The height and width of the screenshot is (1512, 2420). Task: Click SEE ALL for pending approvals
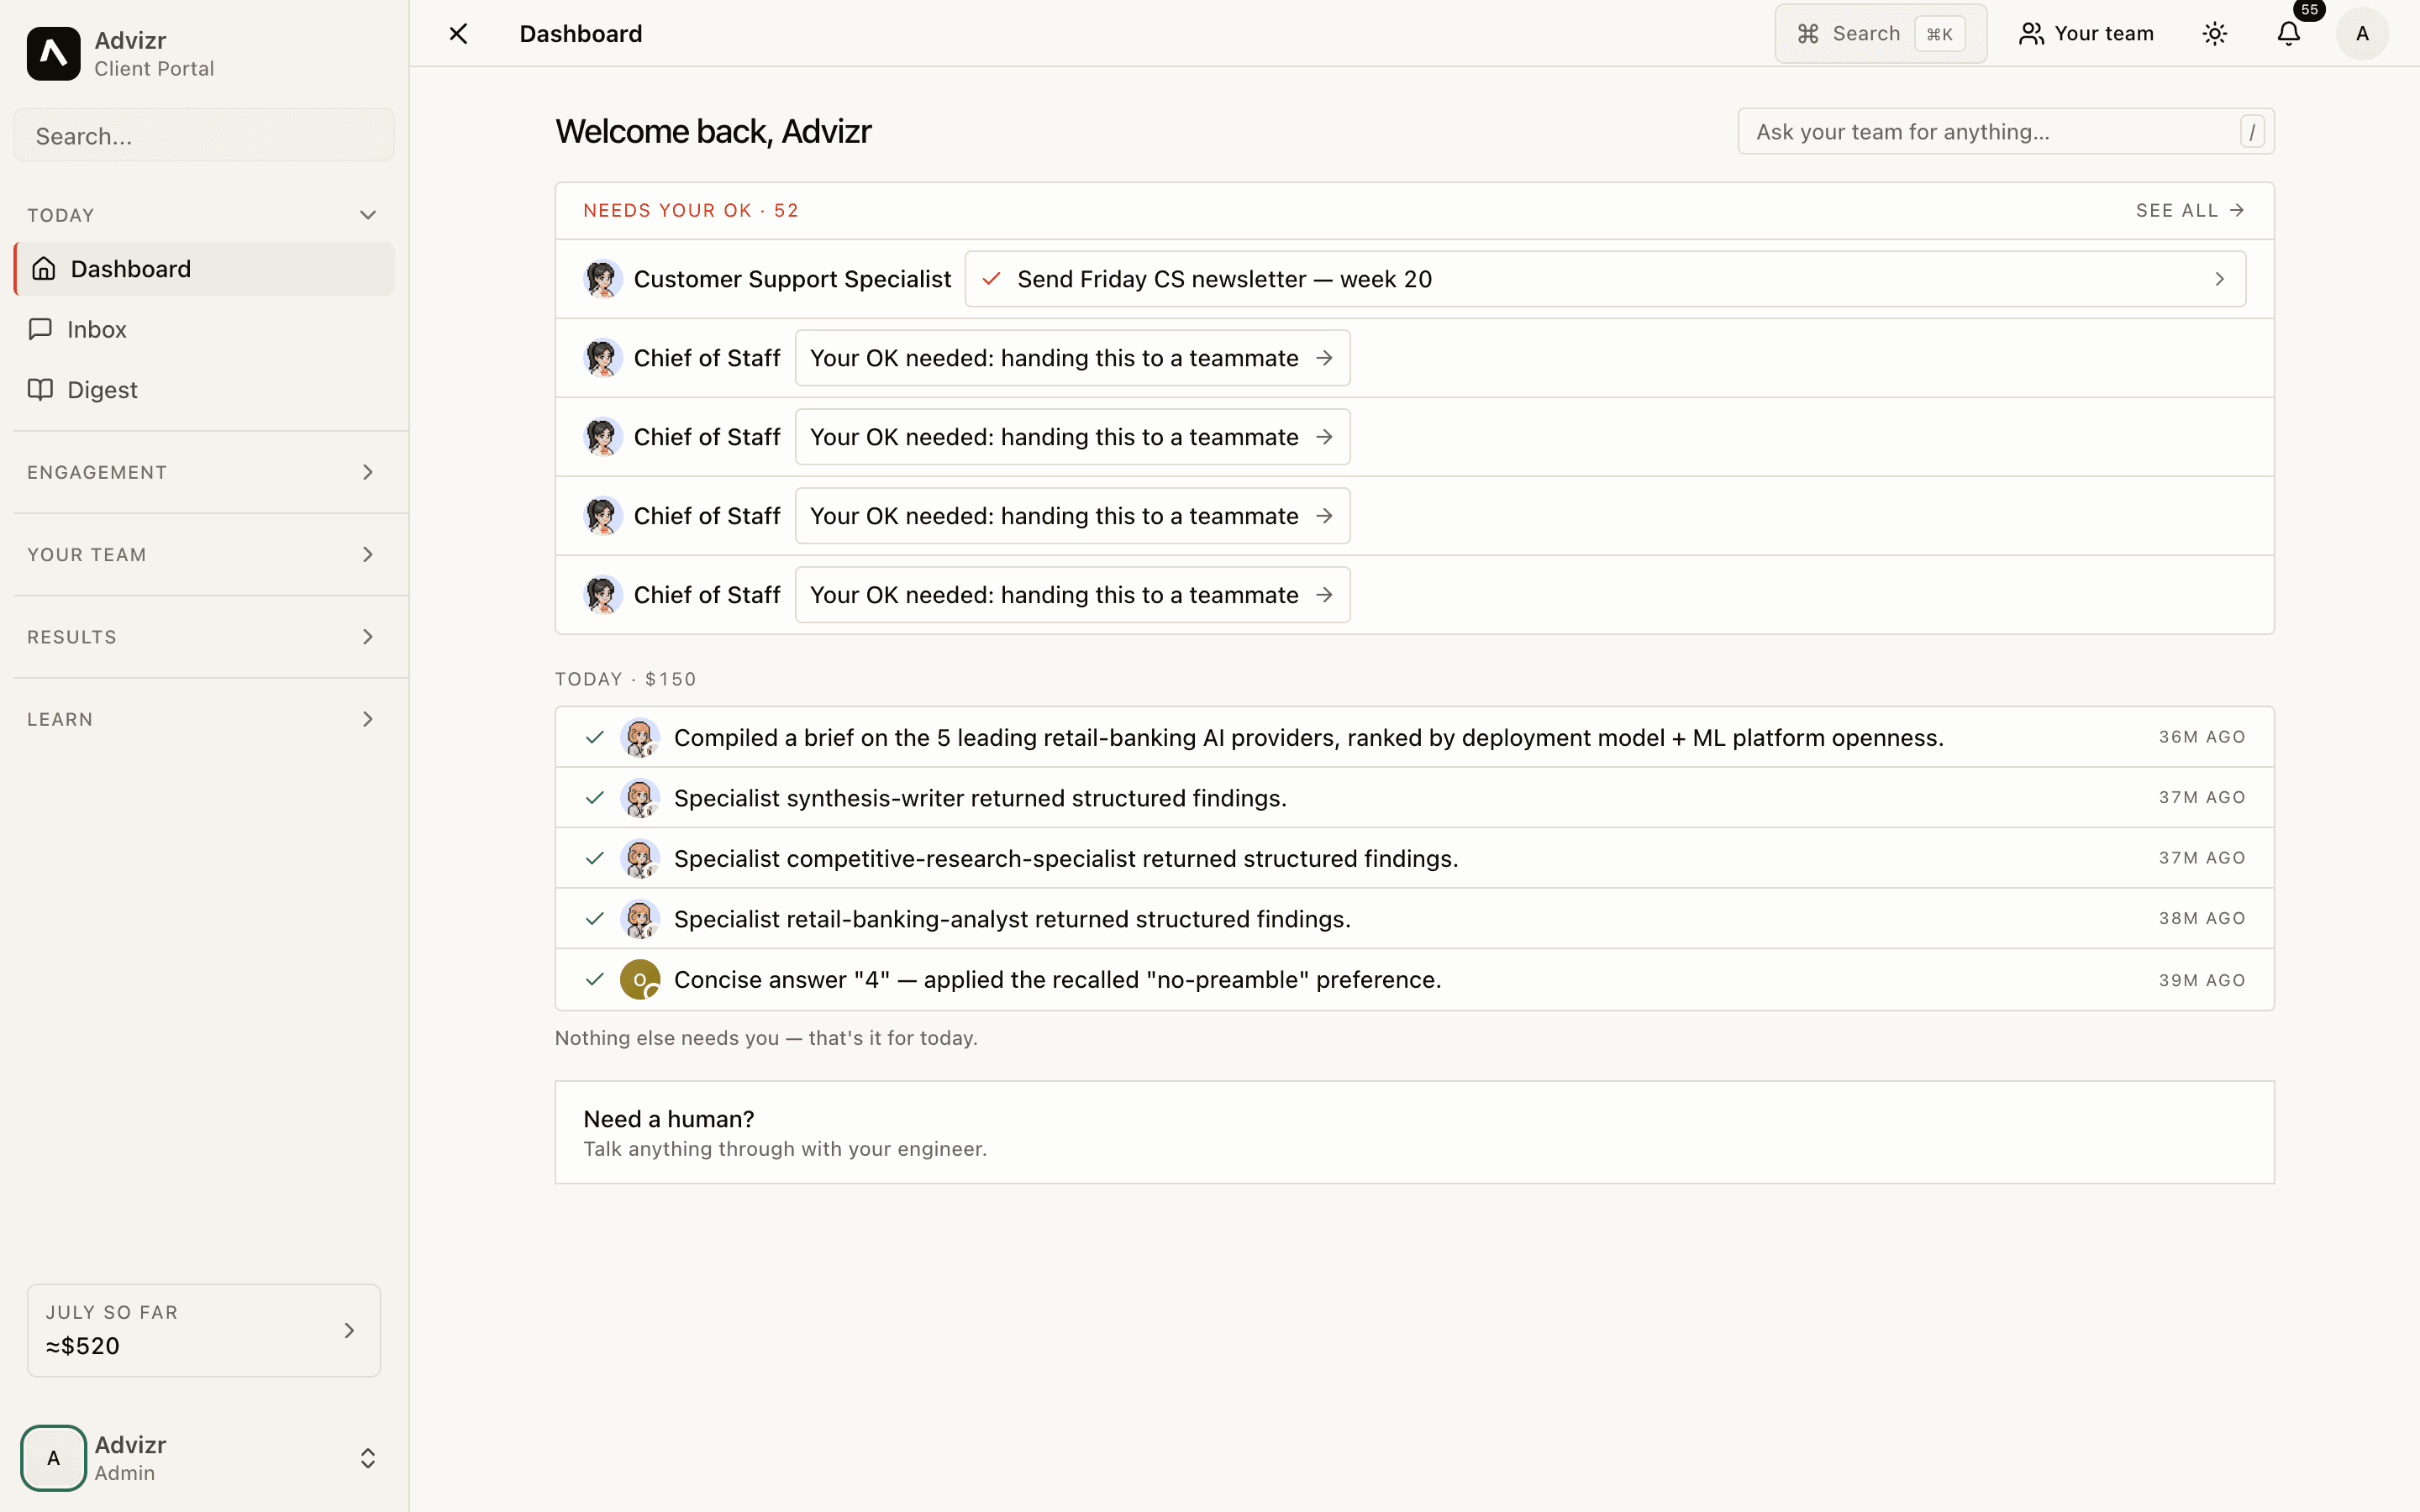coord(2190,210)
